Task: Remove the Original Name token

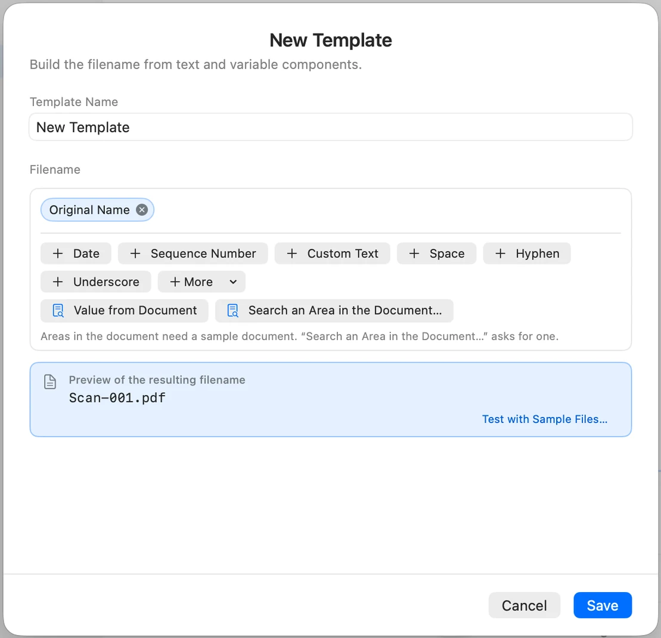Action: point(142,210)
